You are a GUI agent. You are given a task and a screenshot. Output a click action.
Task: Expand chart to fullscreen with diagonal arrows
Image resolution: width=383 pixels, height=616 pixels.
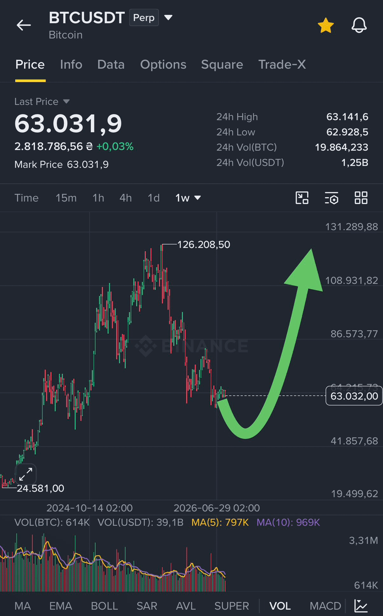point(25,473)
